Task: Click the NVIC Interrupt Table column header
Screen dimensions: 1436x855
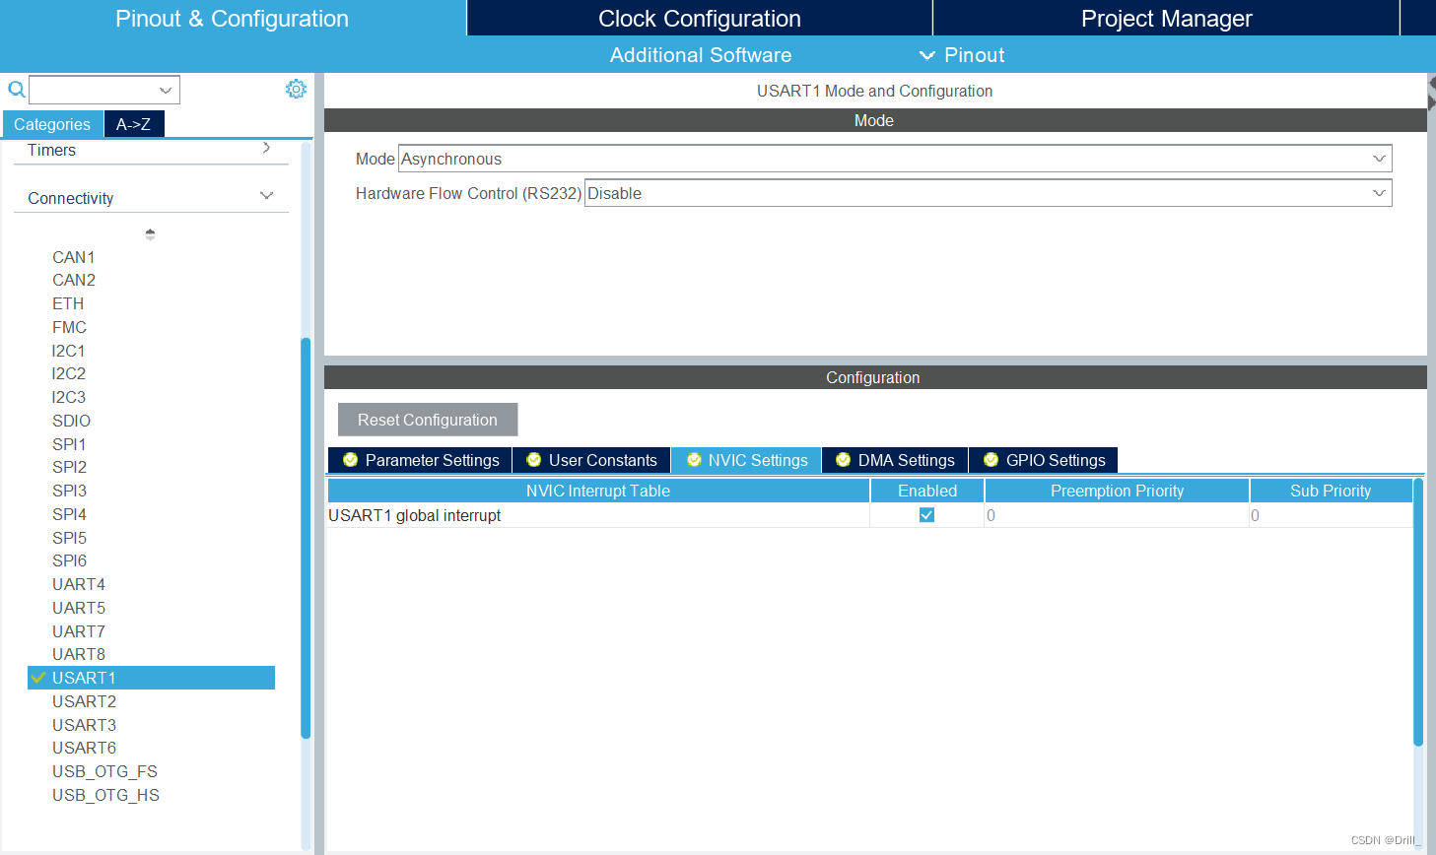Action: click(598, 491)
